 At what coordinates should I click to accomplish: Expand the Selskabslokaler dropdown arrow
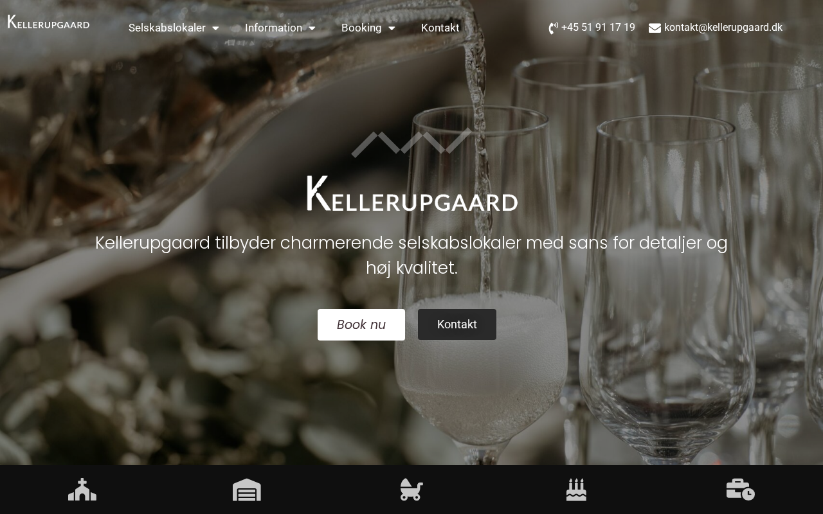click(x=215, y=28)
